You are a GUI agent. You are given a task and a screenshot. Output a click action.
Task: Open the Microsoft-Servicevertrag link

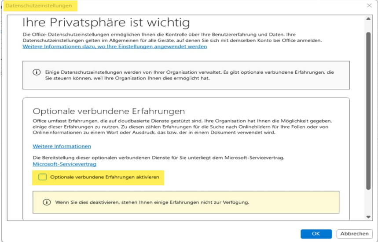[64, 164]
